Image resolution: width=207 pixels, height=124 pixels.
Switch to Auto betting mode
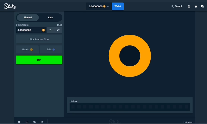point(50,18)
